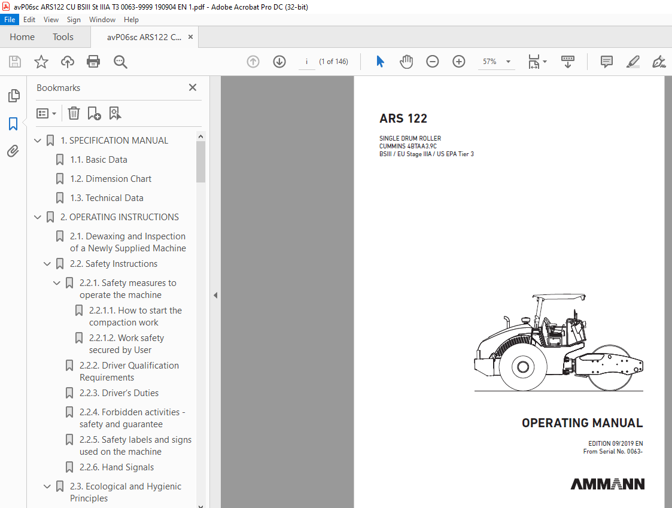
Task: Select the avP06sc ARS122 document tab
Action: 144,37
